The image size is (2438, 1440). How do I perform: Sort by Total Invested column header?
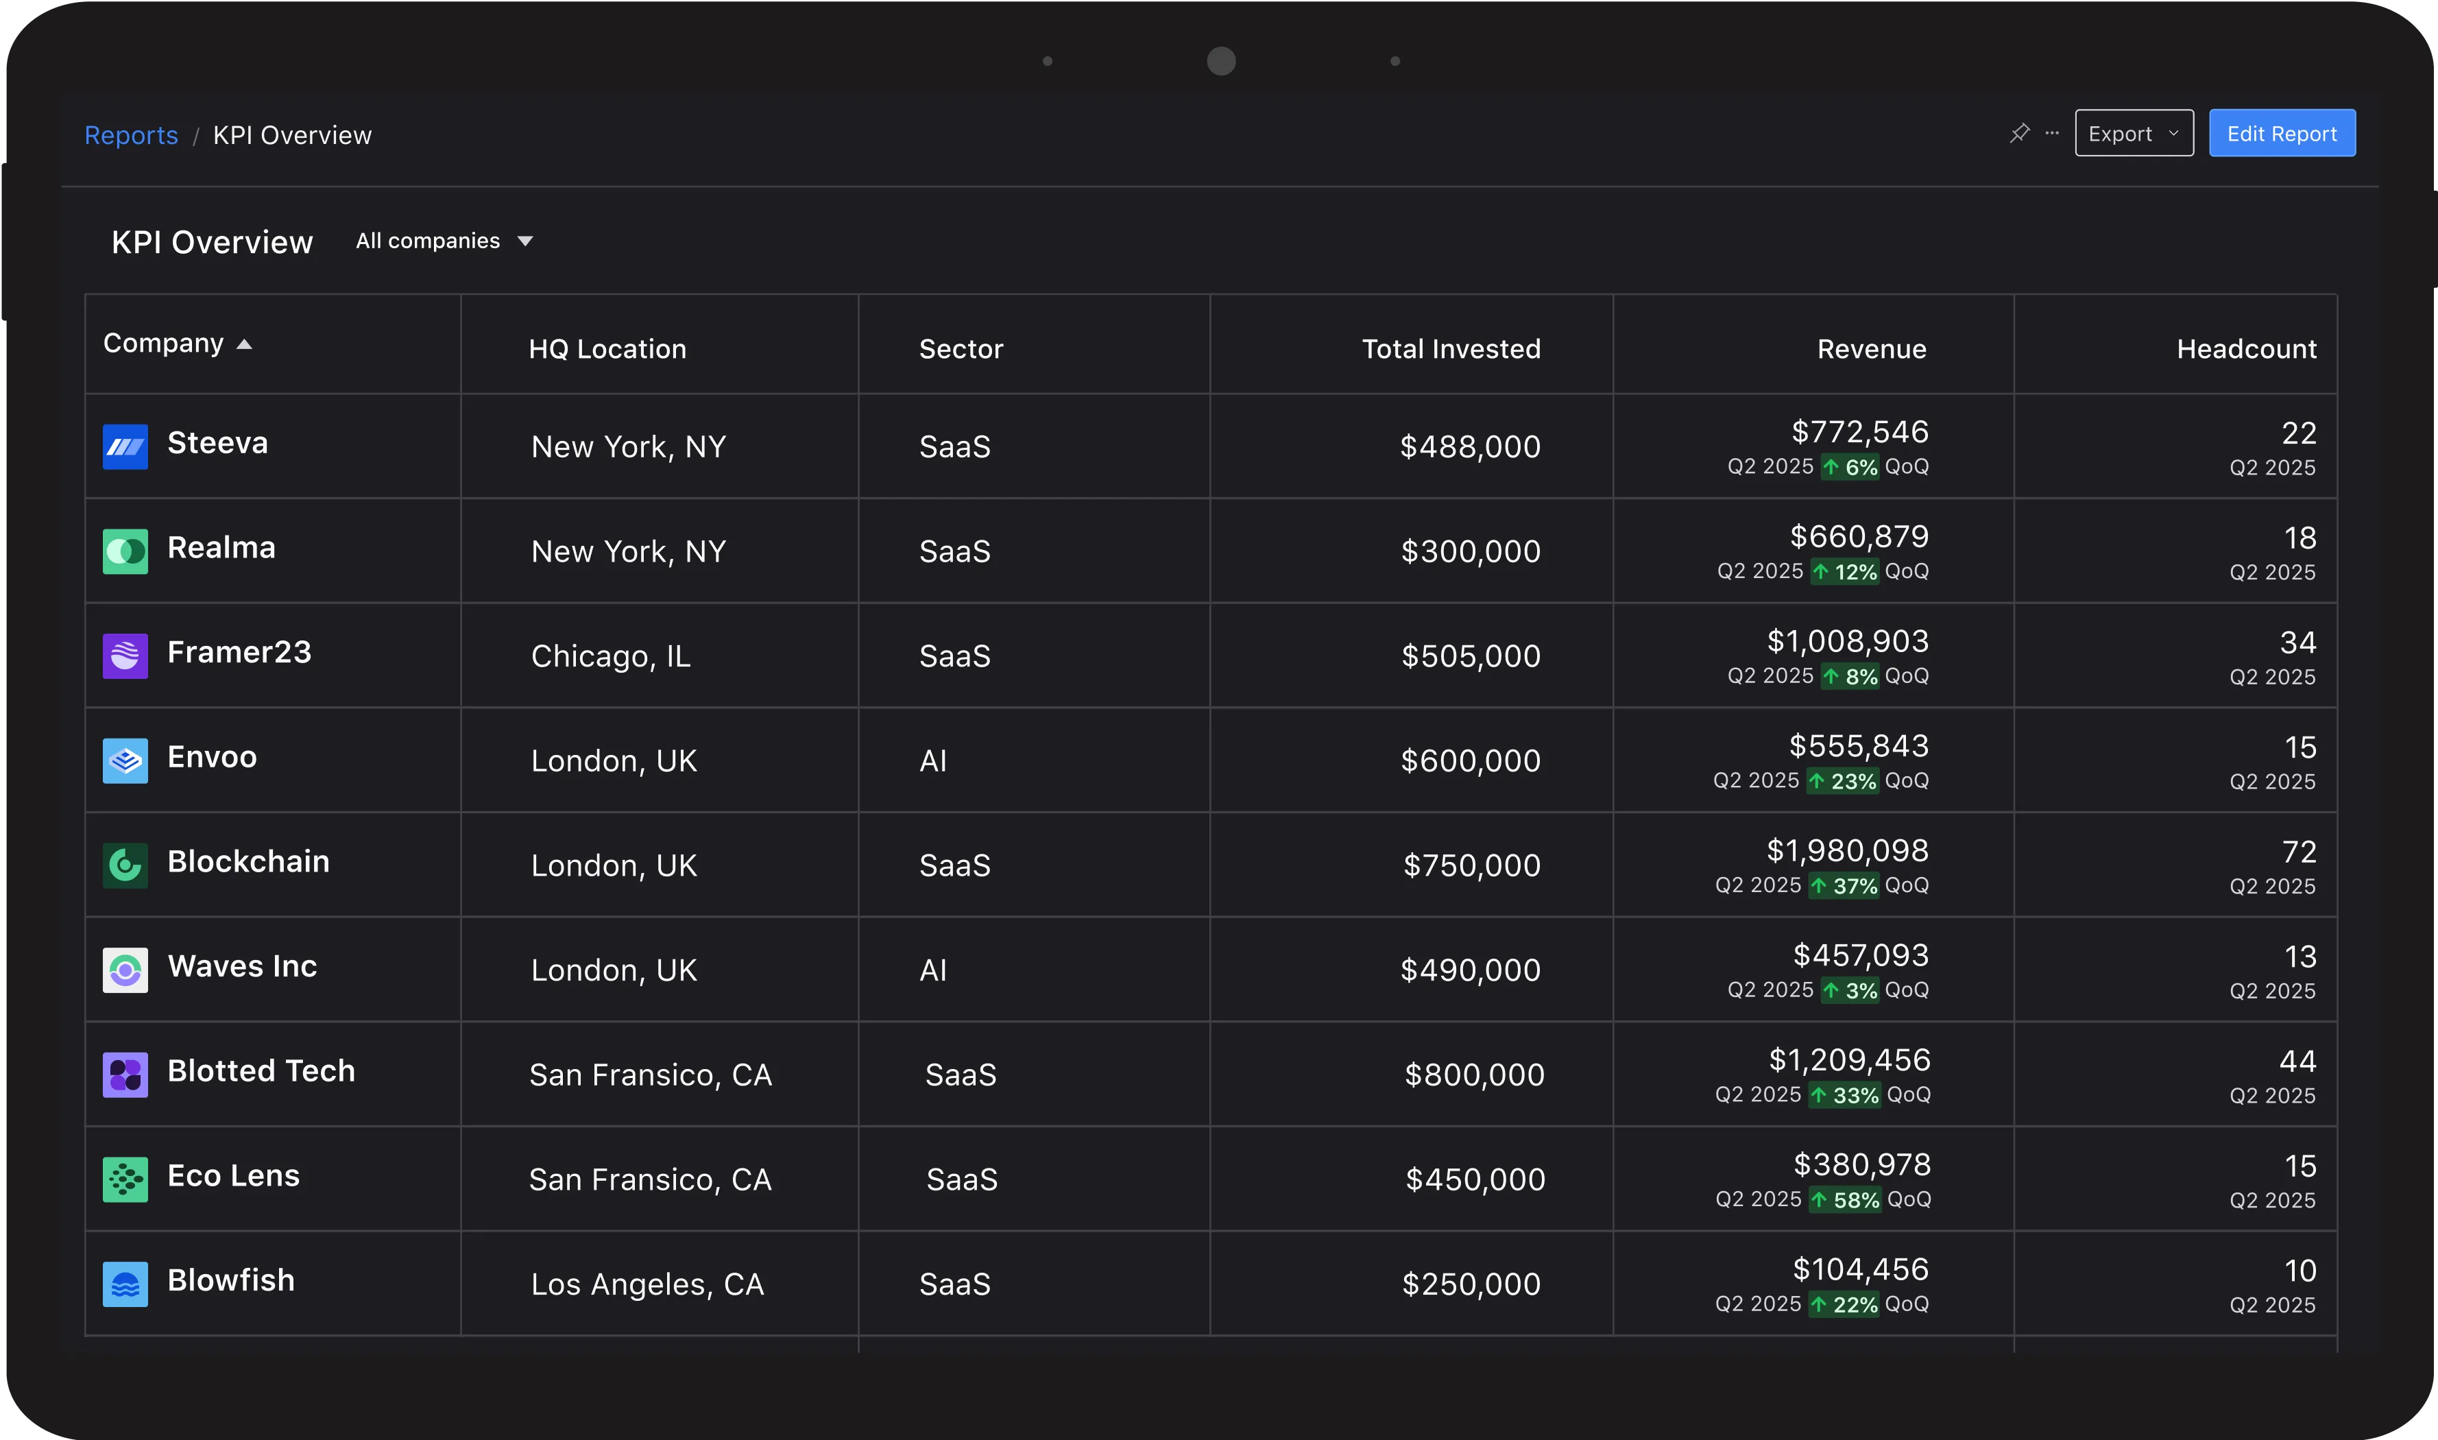click(1450, 348)
